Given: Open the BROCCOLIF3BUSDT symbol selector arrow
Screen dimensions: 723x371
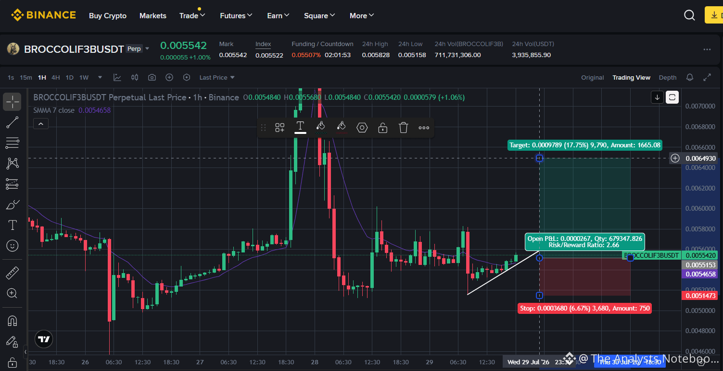Looking at the screenshot, I should 147,48.
